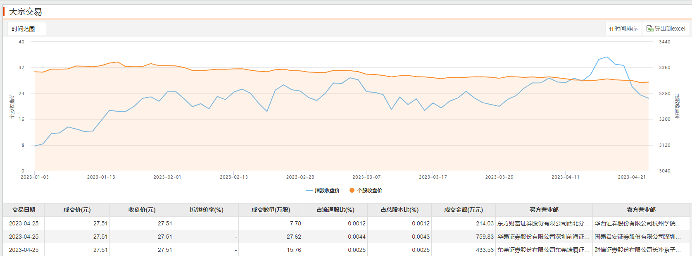Click the 3440 right axis value

pos(665,42)
